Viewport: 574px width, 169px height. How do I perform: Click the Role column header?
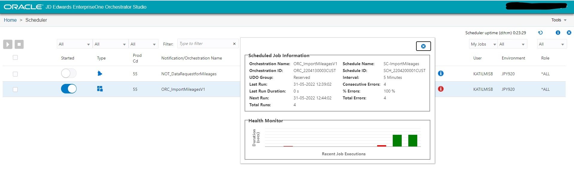coord(545,58)
